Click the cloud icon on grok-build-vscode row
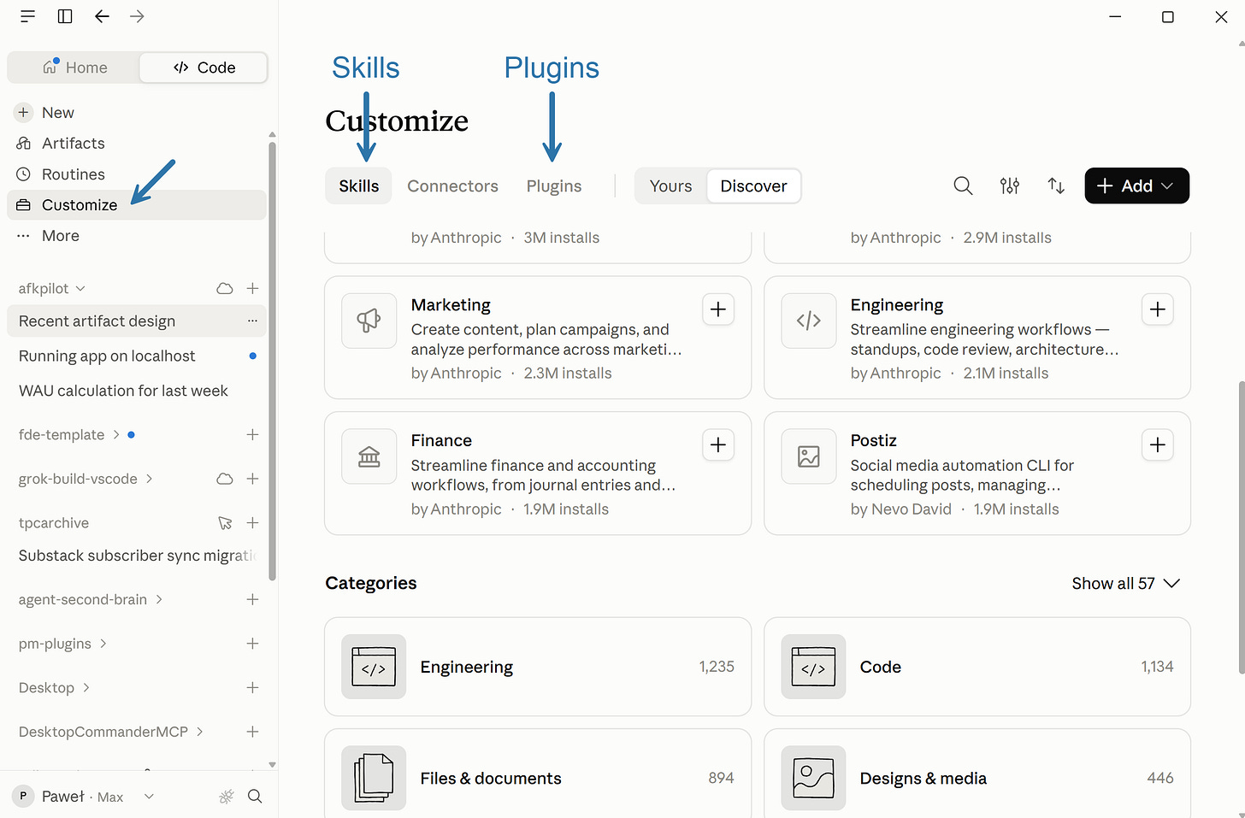This screenshot has width=1245, height=818. [x=225, y=479]
